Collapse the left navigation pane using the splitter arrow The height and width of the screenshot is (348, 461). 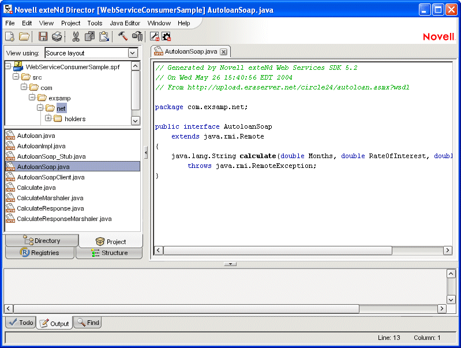(x=146, y=153)
